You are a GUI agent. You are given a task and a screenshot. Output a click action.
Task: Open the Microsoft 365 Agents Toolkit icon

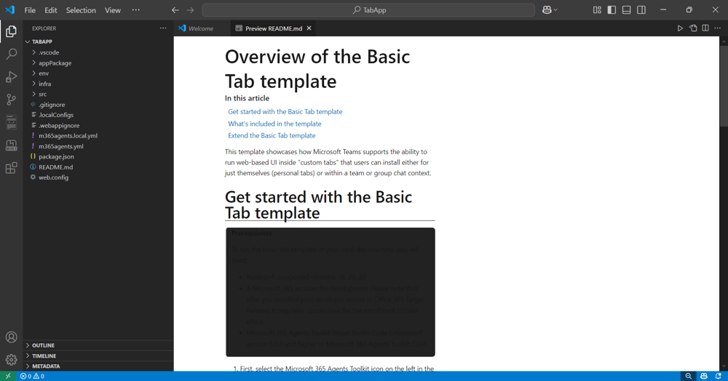tap(11, 145)
